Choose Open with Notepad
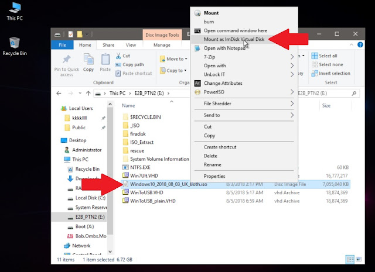The width and height of the screenshot is (375, 272). [244, 48]
